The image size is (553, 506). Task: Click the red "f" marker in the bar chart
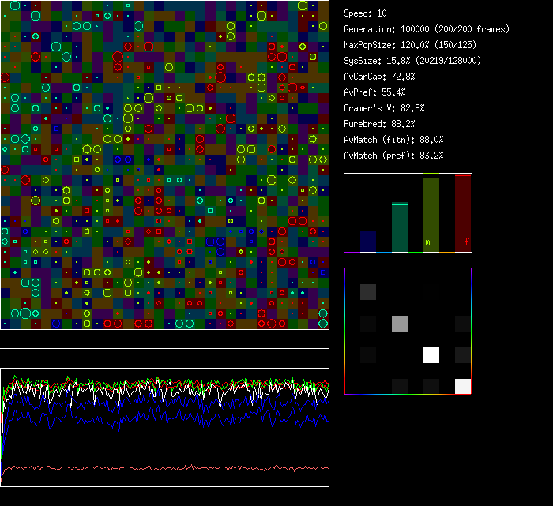(466, 242)
